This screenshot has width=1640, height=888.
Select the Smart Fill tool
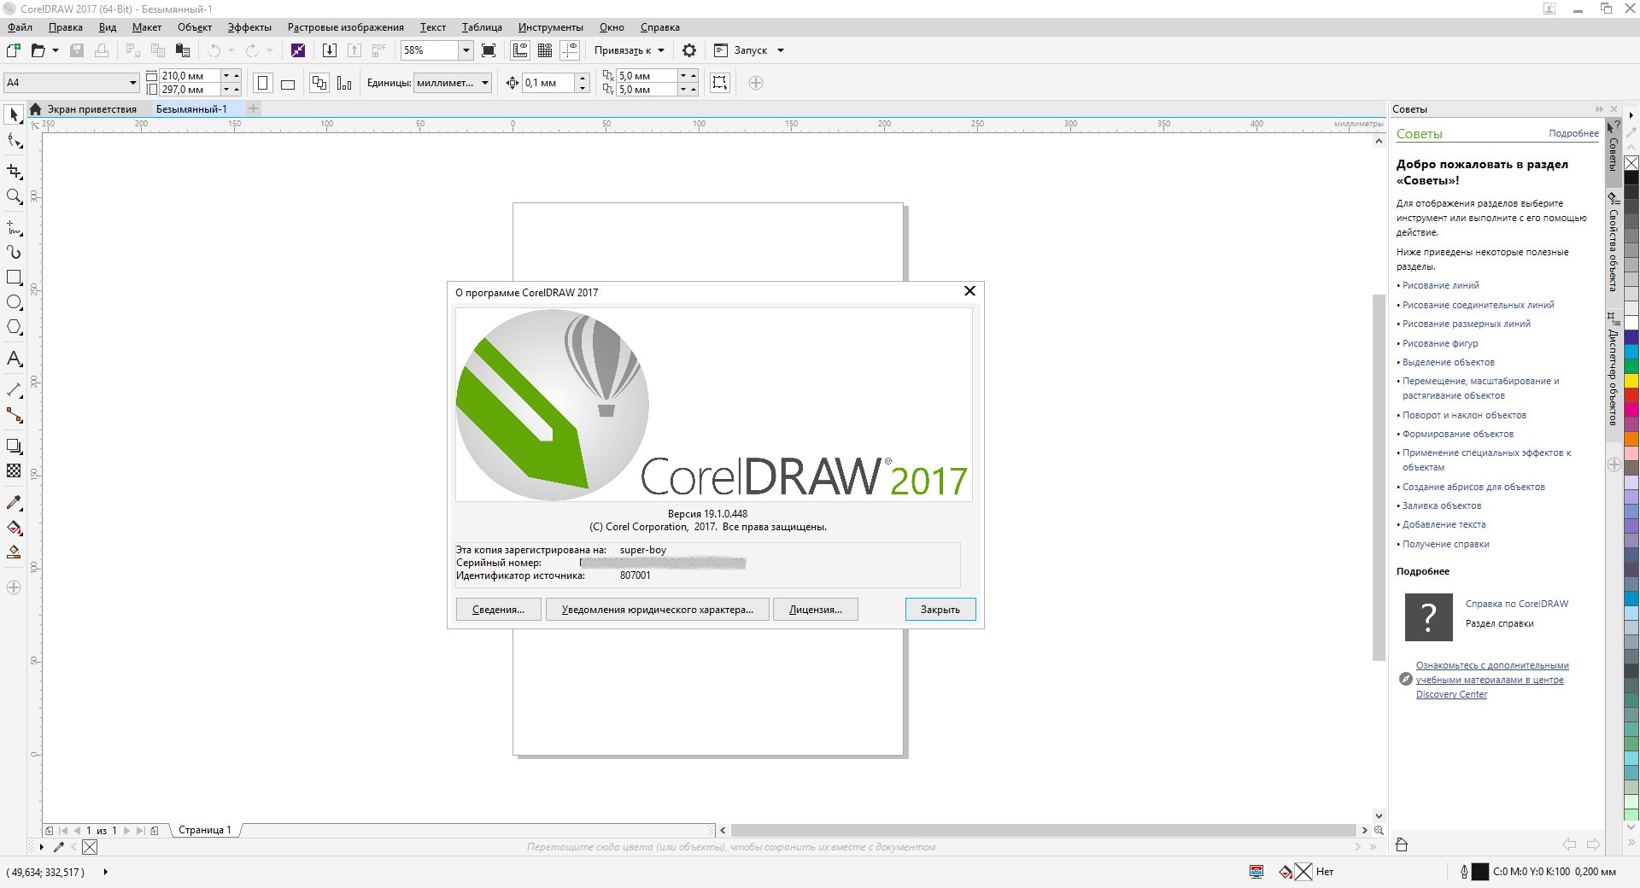pos(14,552)
